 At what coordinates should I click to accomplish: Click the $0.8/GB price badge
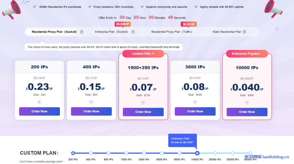pyautogui.click(x=189, y=24)
